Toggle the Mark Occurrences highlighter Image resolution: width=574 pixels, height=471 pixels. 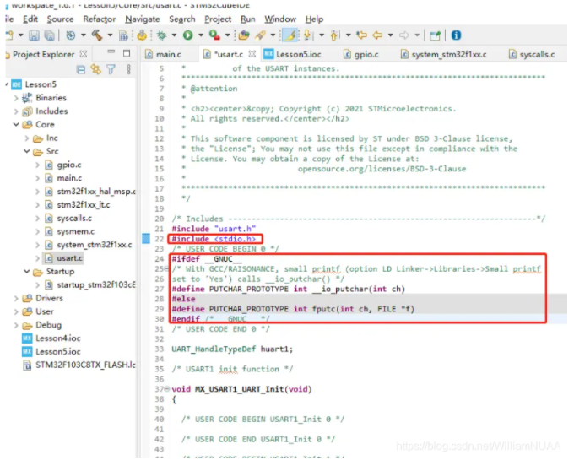tap(290, 35)
